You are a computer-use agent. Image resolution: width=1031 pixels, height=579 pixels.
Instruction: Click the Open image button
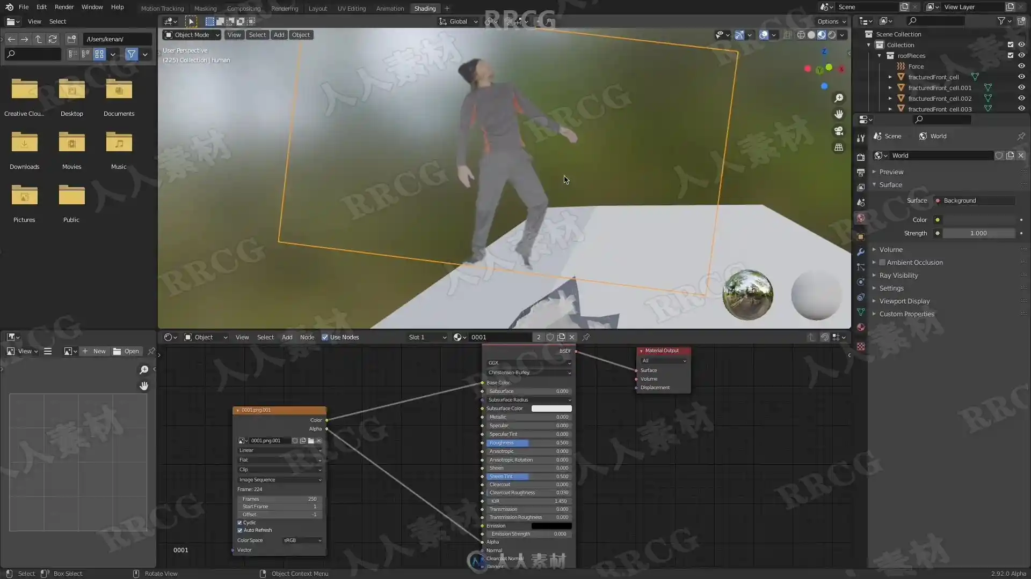click(127, 351)
